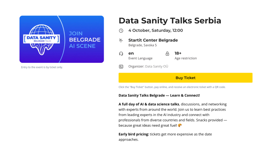
Task: Click the 'Entry to the event' caption
Action: [x=42, y=67]
